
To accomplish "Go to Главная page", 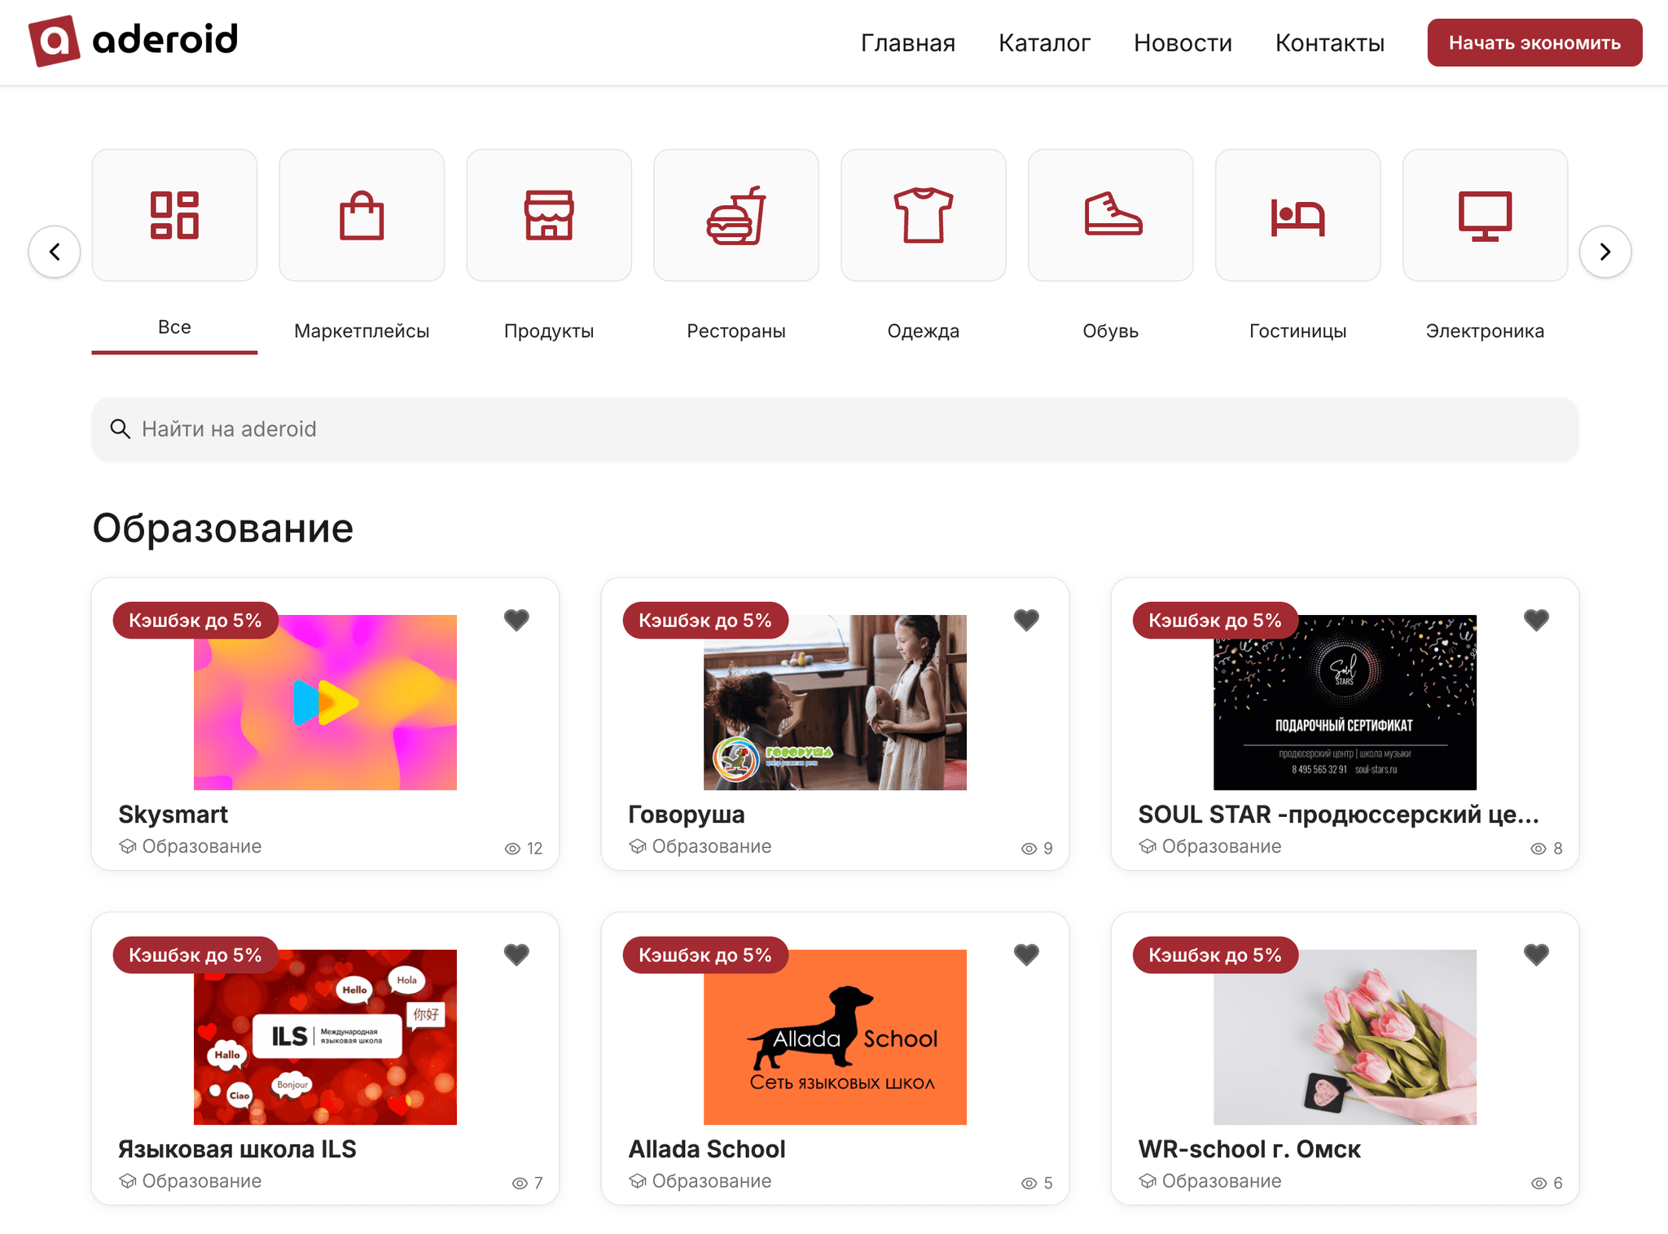I will (x=908, y=42).
